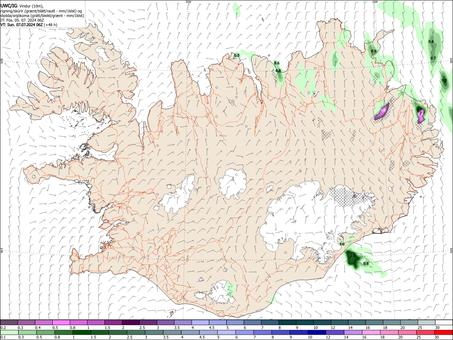Screen dimensions: 453x340
Task: Select the '20W' longitude label at the top edge
Action: tap(188, 2)
